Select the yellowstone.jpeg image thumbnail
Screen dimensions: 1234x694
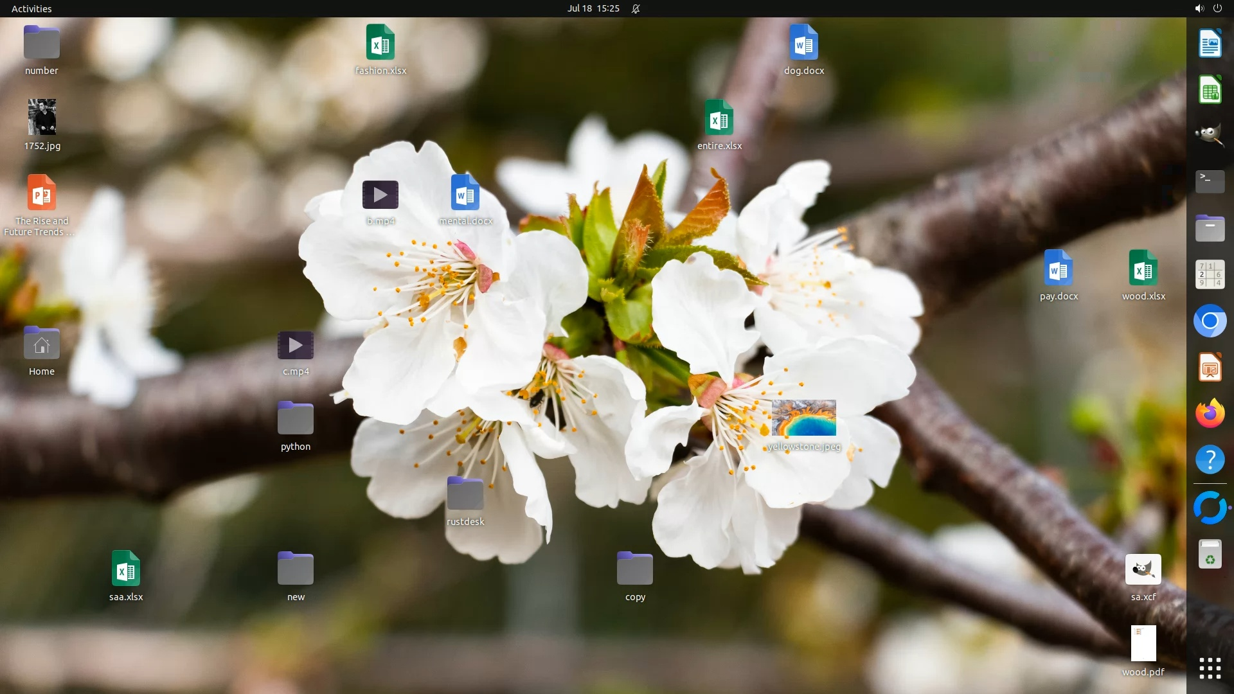coord(803,418)
